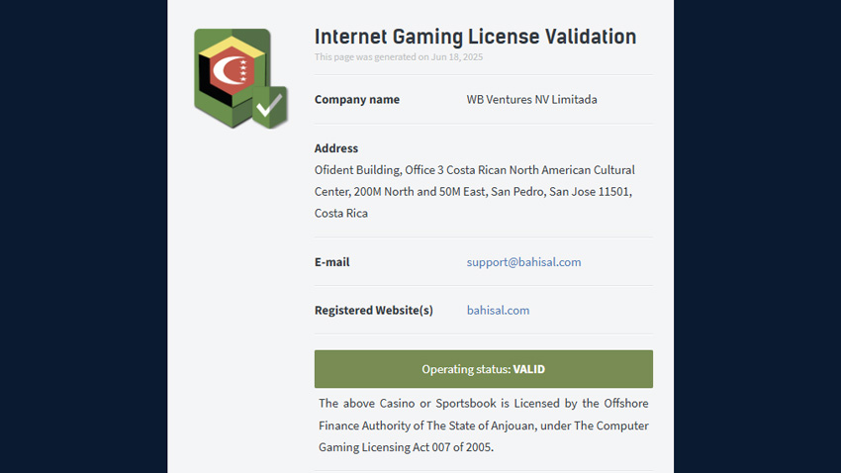
Task: Click the Costa Rica address line
Action: click(x=341, y=213)
